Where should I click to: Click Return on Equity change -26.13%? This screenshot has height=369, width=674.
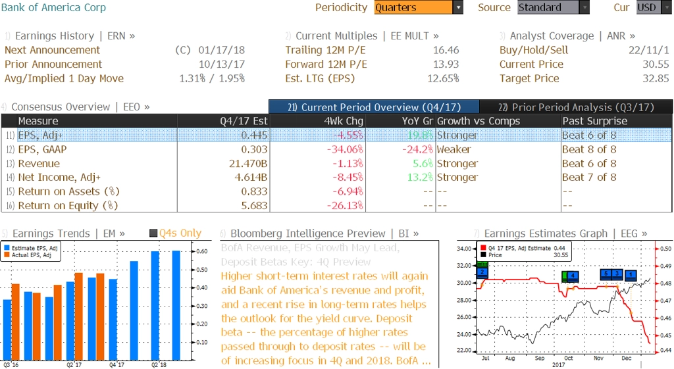(345, 205)
